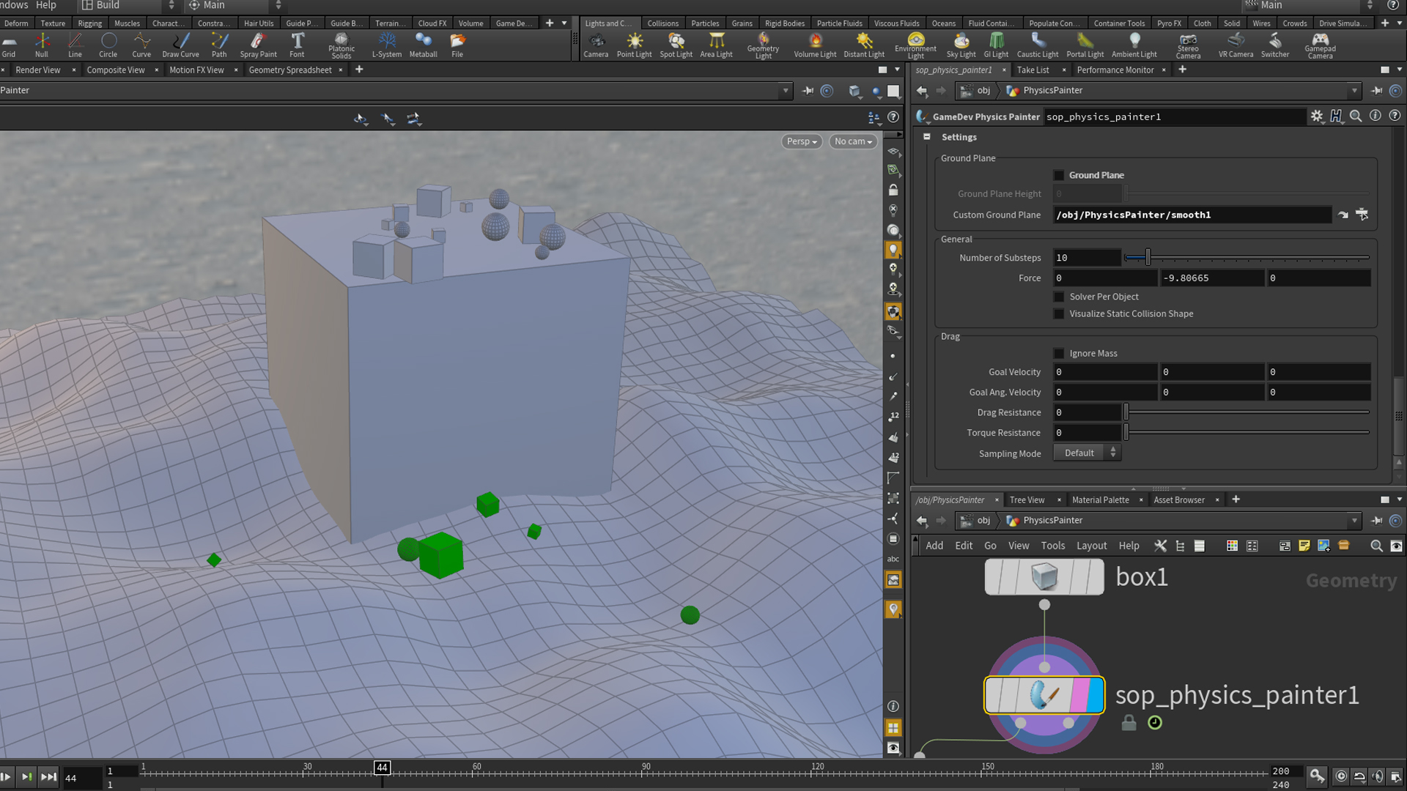Switch to the Geometry Spreadsheet tab
Image resolution: width=1407 pixels, height=791 pixels.
[290, 70]
